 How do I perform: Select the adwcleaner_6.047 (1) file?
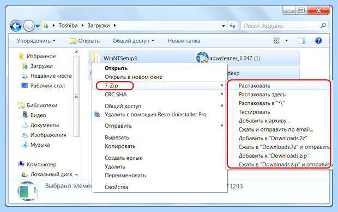click(248, 58)
